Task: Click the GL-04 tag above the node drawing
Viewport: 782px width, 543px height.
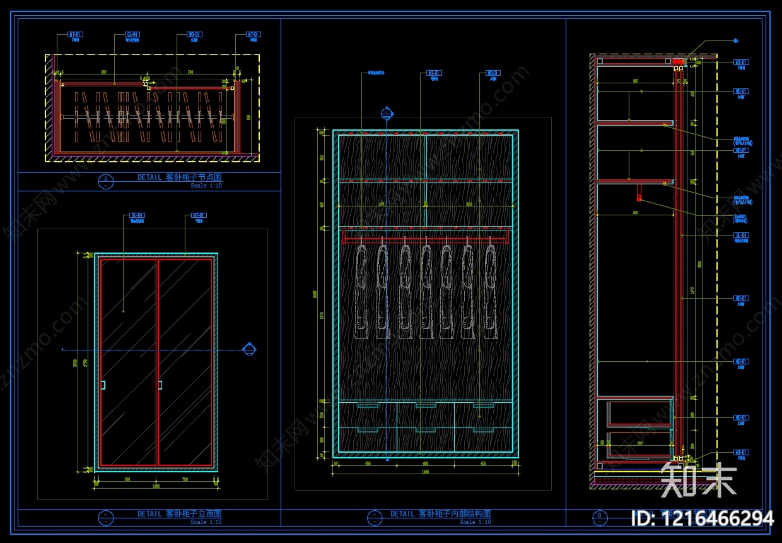Action: point(132,35)
